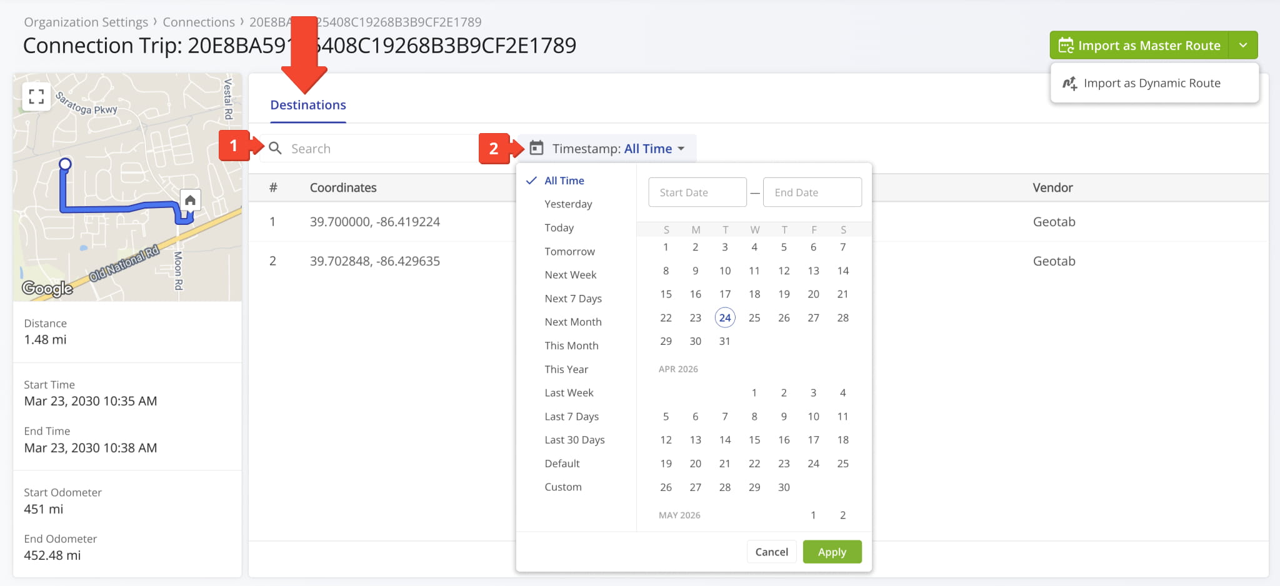
Task: Choose the Last 7 Days preset
Action: [x=571, y=417]
